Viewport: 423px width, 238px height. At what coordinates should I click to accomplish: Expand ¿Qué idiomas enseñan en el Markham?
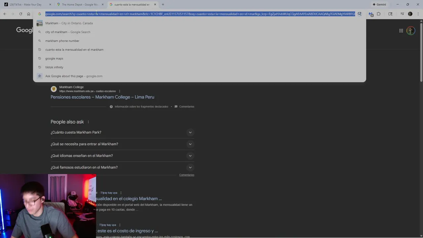[122, 156]
